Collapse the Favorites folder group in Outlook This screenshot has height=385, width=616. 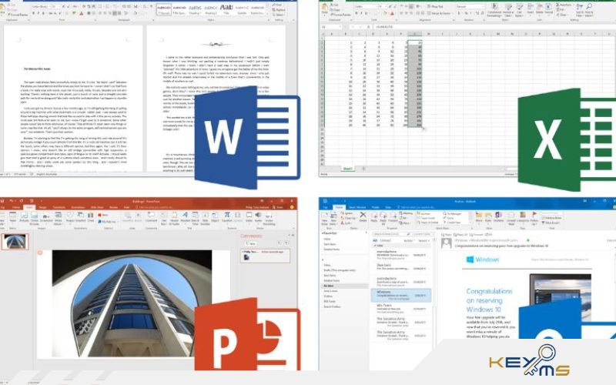point(323,233)
